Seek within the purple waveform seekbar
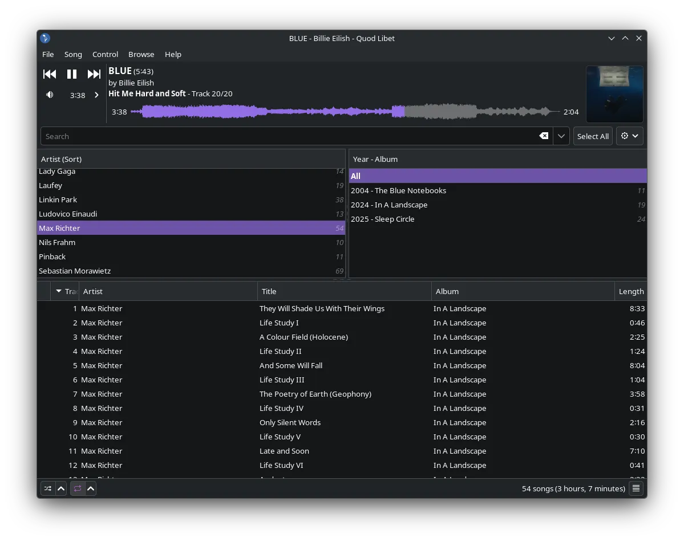 [345, 112]
